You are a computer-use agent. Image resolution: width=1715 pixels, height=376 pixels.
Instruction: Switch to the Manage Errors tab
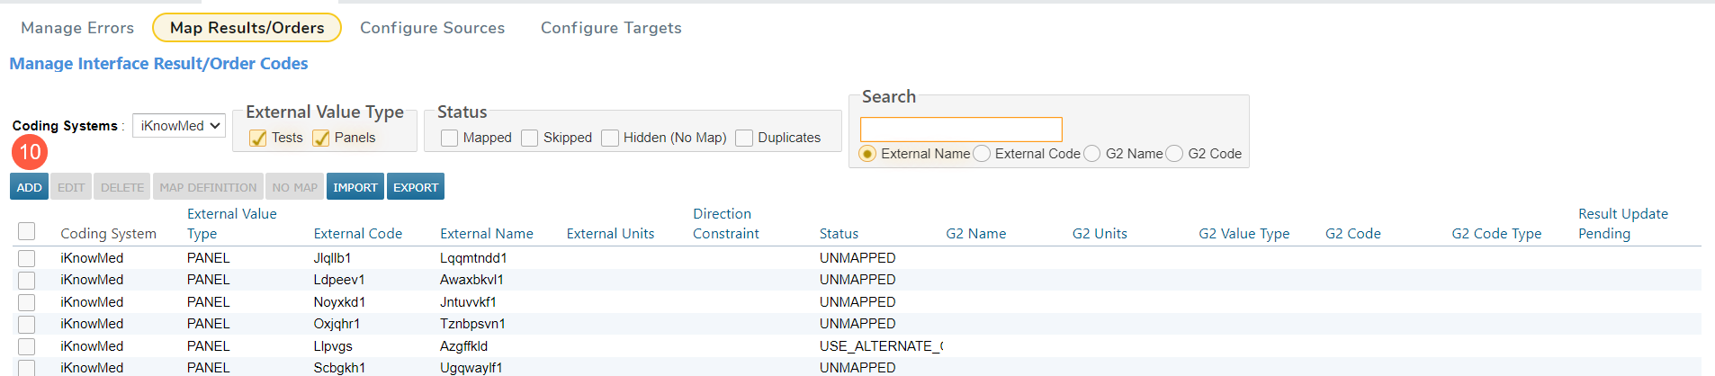click(x=77, y=28)
